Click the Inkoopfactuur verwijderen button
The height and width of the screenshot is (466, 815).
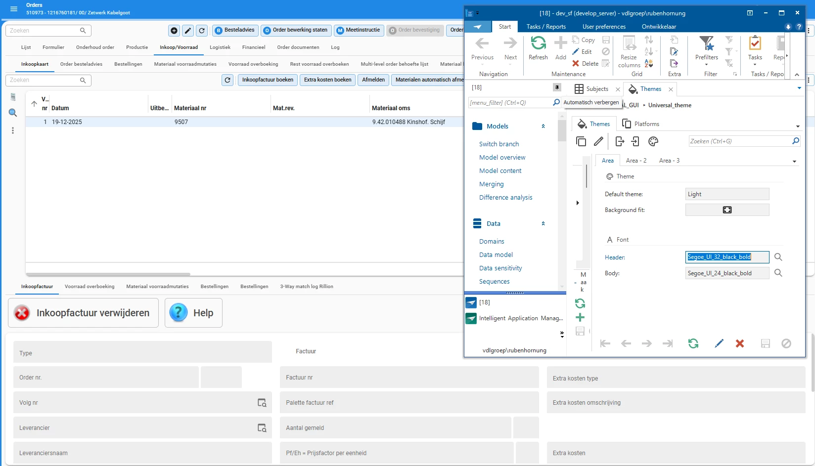point(83,313)
